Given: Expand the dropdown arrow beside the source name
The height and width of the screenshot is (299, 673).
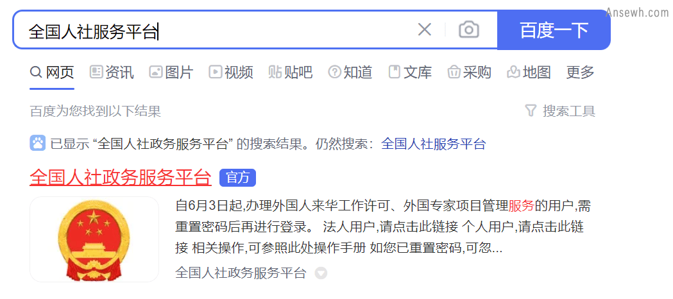Looking at the screenshot, I should (x=321, y=273).
